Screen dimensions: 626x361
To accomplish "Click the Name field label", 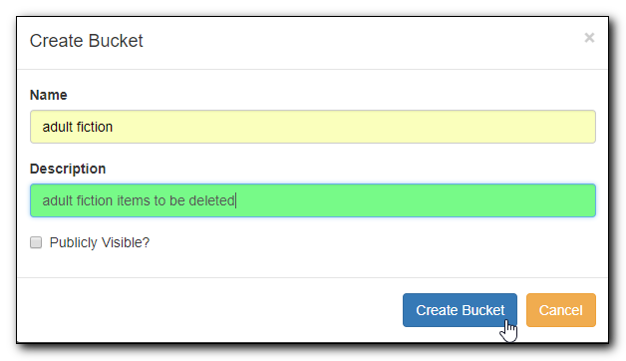I will coord(48,95).
